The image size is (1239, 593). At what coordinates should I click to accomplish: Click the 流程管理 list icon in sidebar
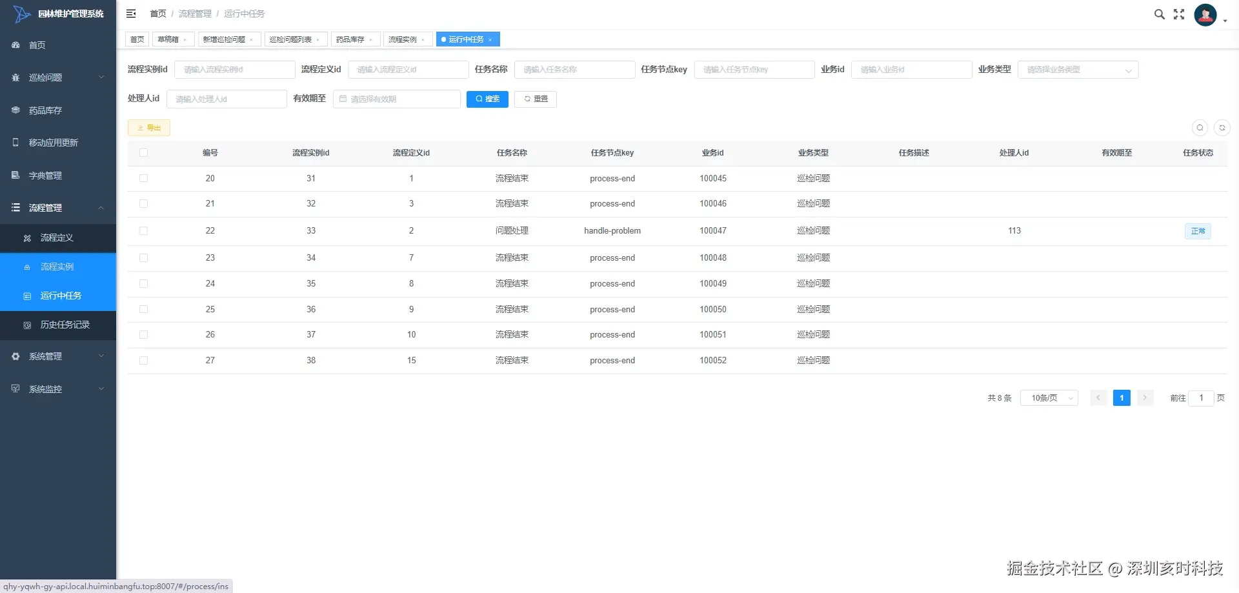click(x=15, y=208)
